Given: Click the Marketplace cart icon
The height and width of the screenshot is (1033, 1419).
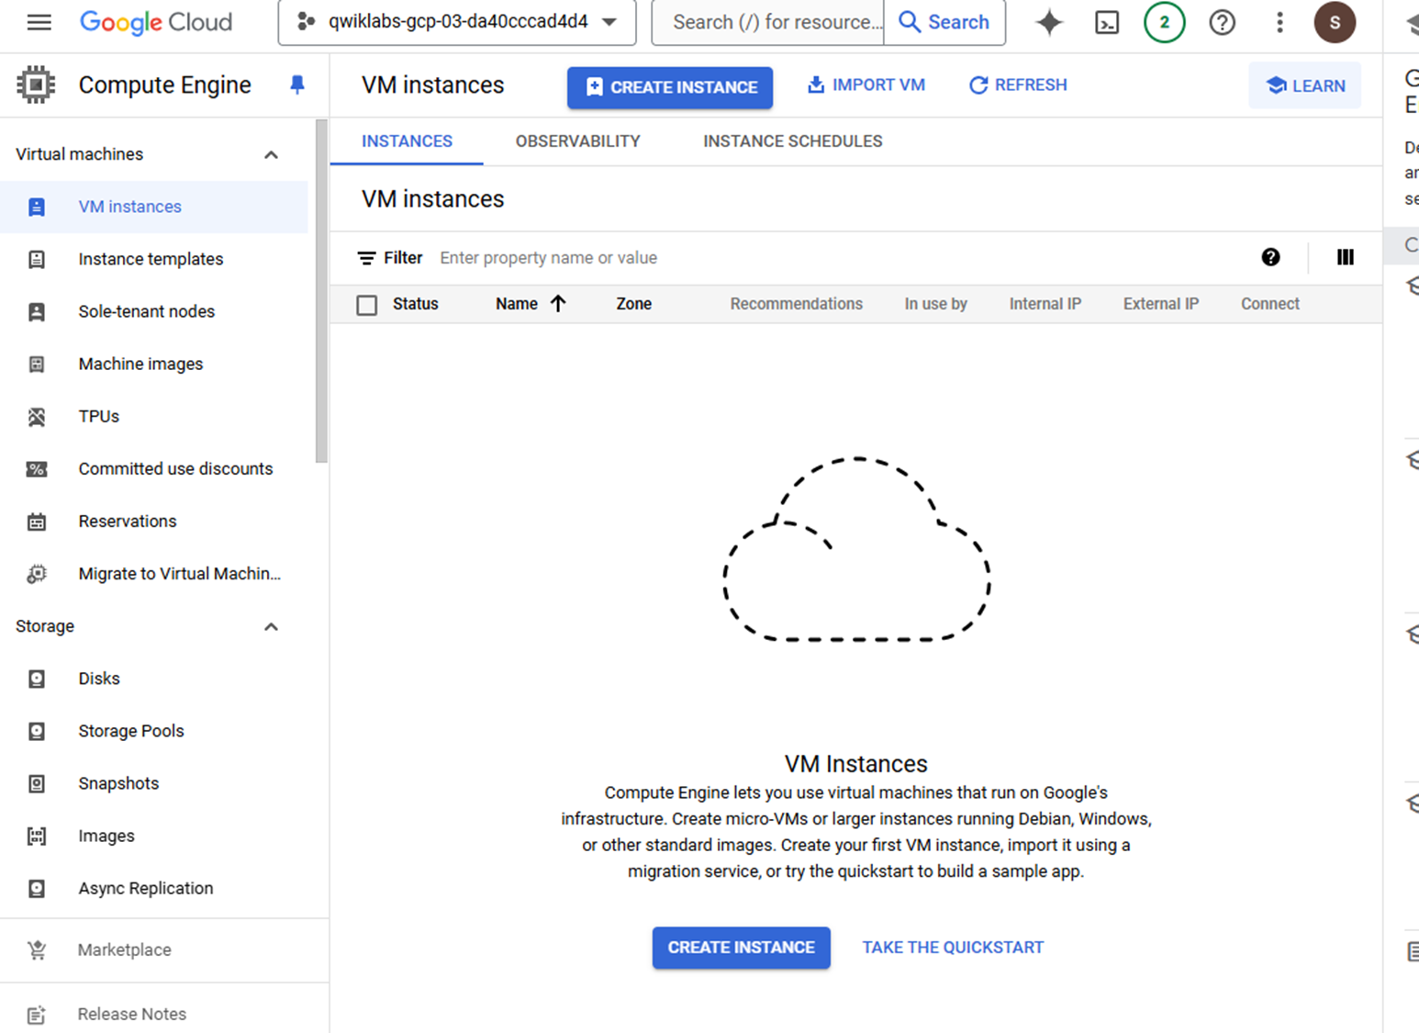Looking at the screenshot, I should 37,949.
